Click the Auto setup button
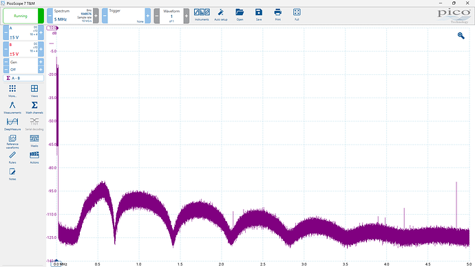 tap(221, 15)
